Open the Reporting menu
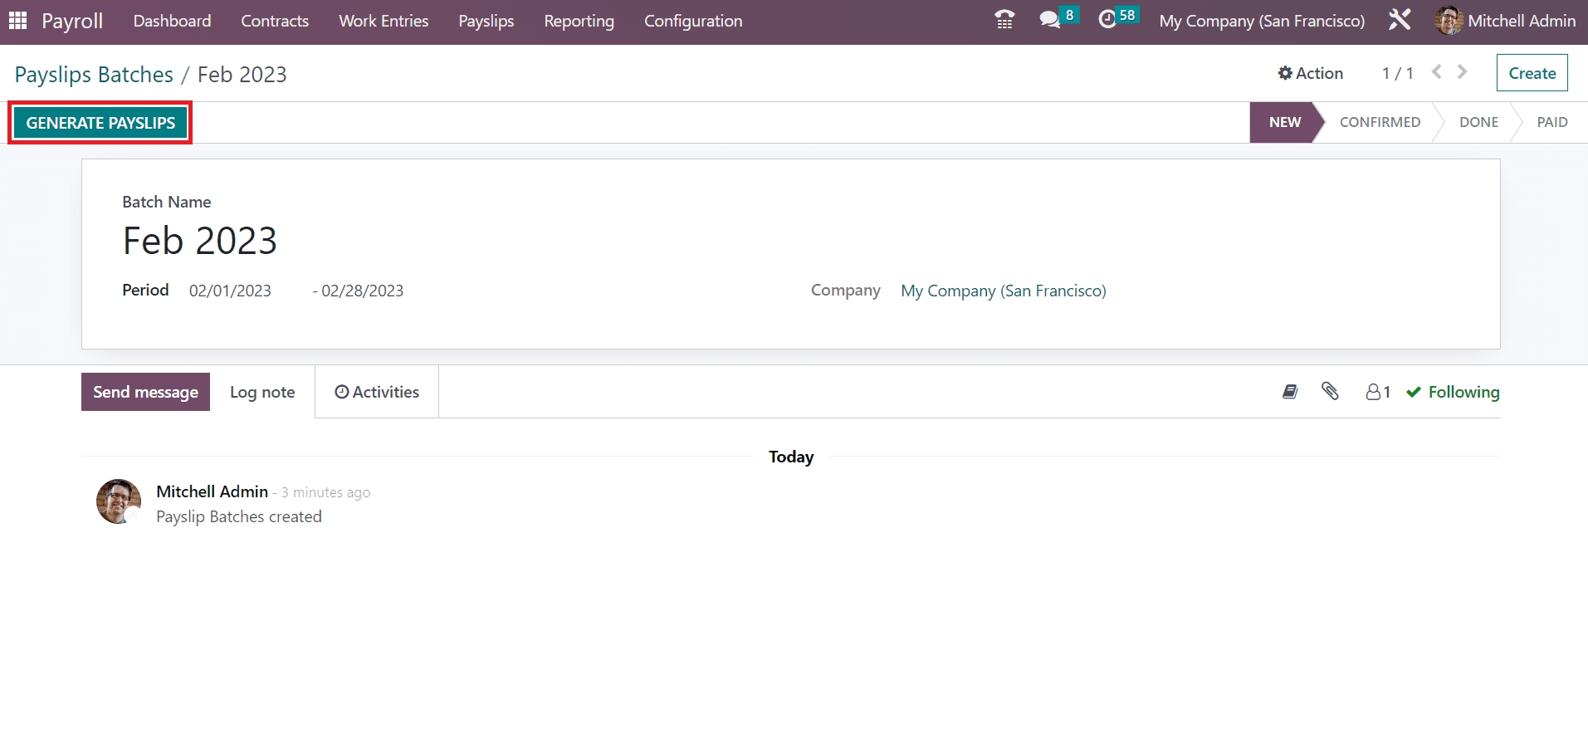This screenshot has width=1588, height=738. coord(579,21)
